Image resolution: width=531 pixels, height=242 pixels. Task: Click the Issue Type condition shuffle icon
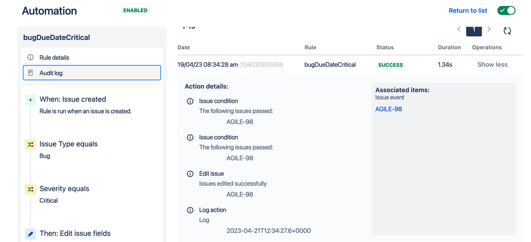click(30, 144)
